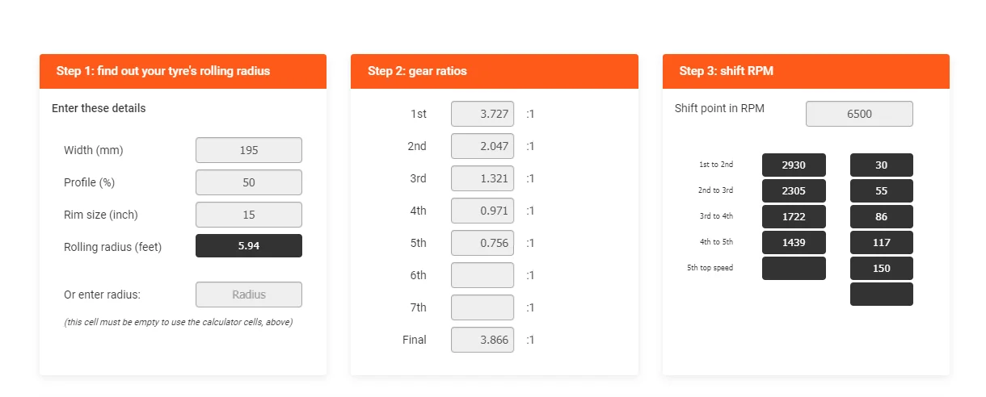Image resolution: width=986 pixels, height=397 pixels.
Task: Edit the Shift point in RPM field
Action: pyautogui.click(x=859, y=114)
